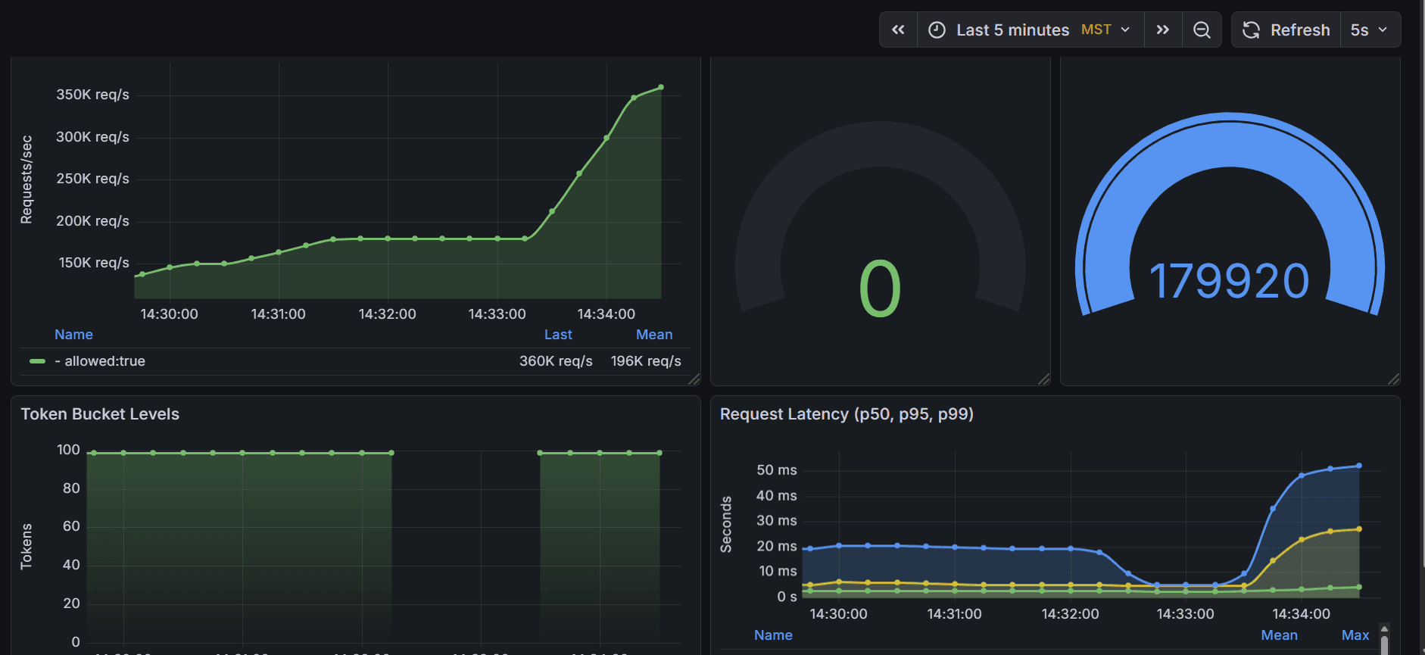1425x655 pixels.
Task: Click the last yellow p95 latency data point
Action: pos(1359,529)
